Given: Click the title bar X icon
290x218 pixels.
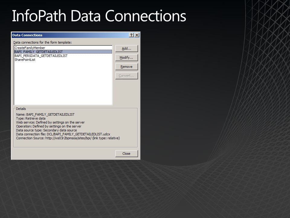Looking at the screenshot, I should [137, 35].
